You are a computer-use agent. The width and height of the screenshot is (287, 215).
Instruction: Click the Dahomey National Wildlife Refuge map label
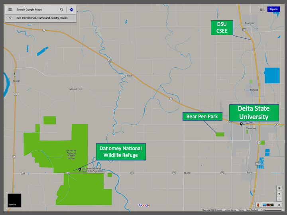(x=71, y=154)
